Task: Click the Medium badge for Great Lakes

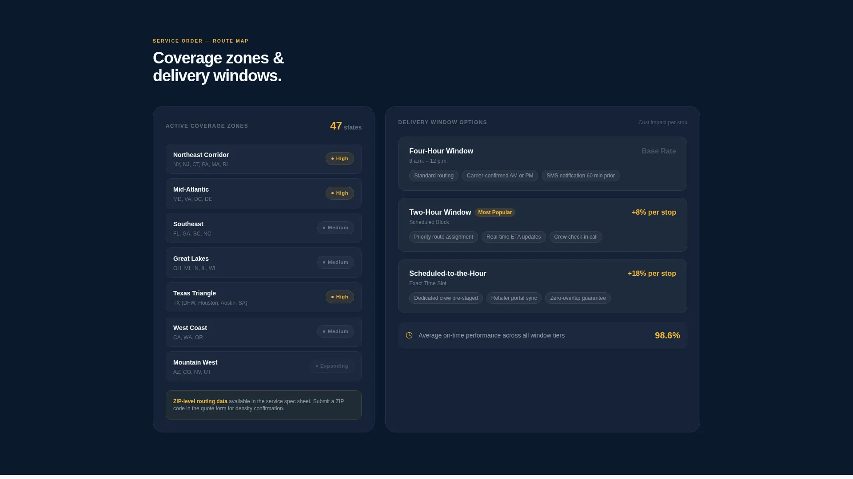Action: 335,263
